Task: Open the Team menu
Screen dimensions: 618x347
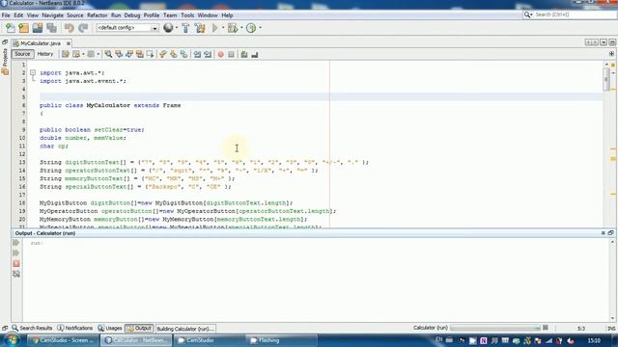Action: (x=170, y=15)
